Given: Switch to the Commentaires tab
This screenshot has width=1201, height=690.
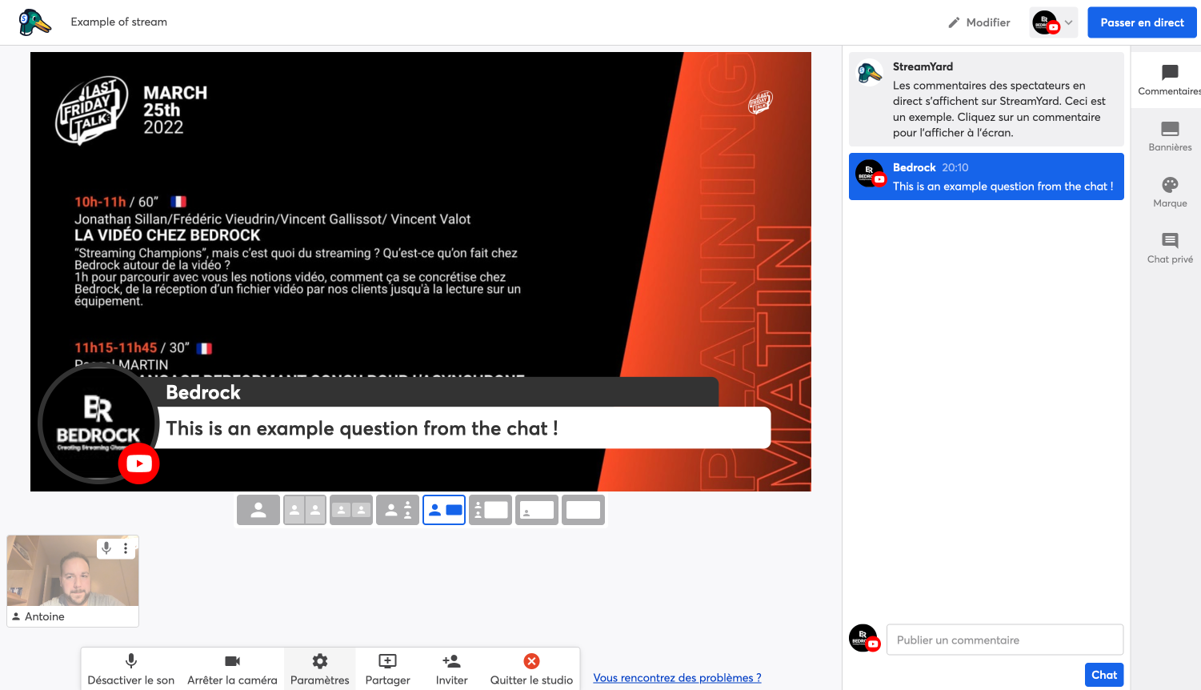Looking at the screenshot, I should 1169,79.
